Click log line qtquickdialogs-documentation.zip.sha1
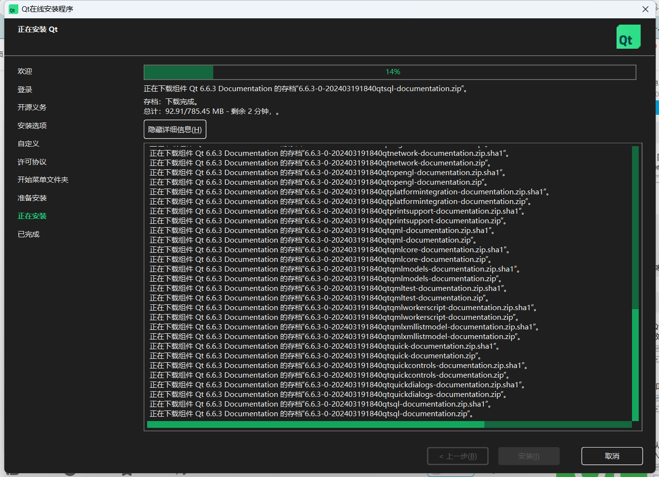The height and width of the screenshot is (477, 659). click(337, 385)
